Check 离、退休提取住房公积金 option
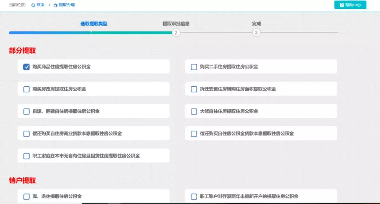The width and height of the screenshot is (380, 204). coord(26,197)
